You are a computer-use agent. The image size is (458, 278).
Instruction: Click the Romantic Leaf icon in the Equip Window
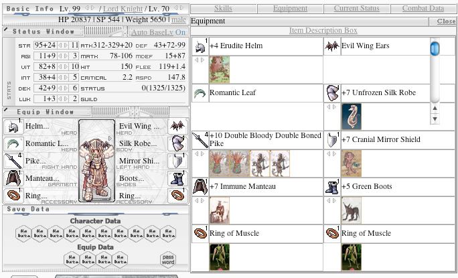click(x=13, y=143)
